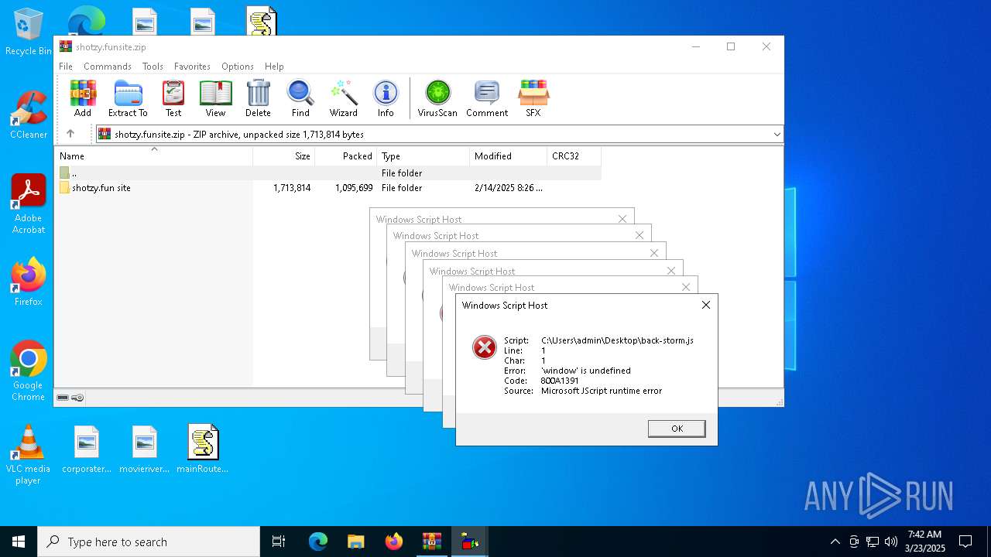Sort by the Size column header
The image size is (991, 557).
(x=283, y=156)
